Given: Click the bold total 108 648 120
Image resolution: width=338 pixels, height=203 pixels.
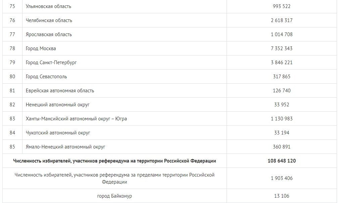Looking at the screenshot, I should click(282, 161).
